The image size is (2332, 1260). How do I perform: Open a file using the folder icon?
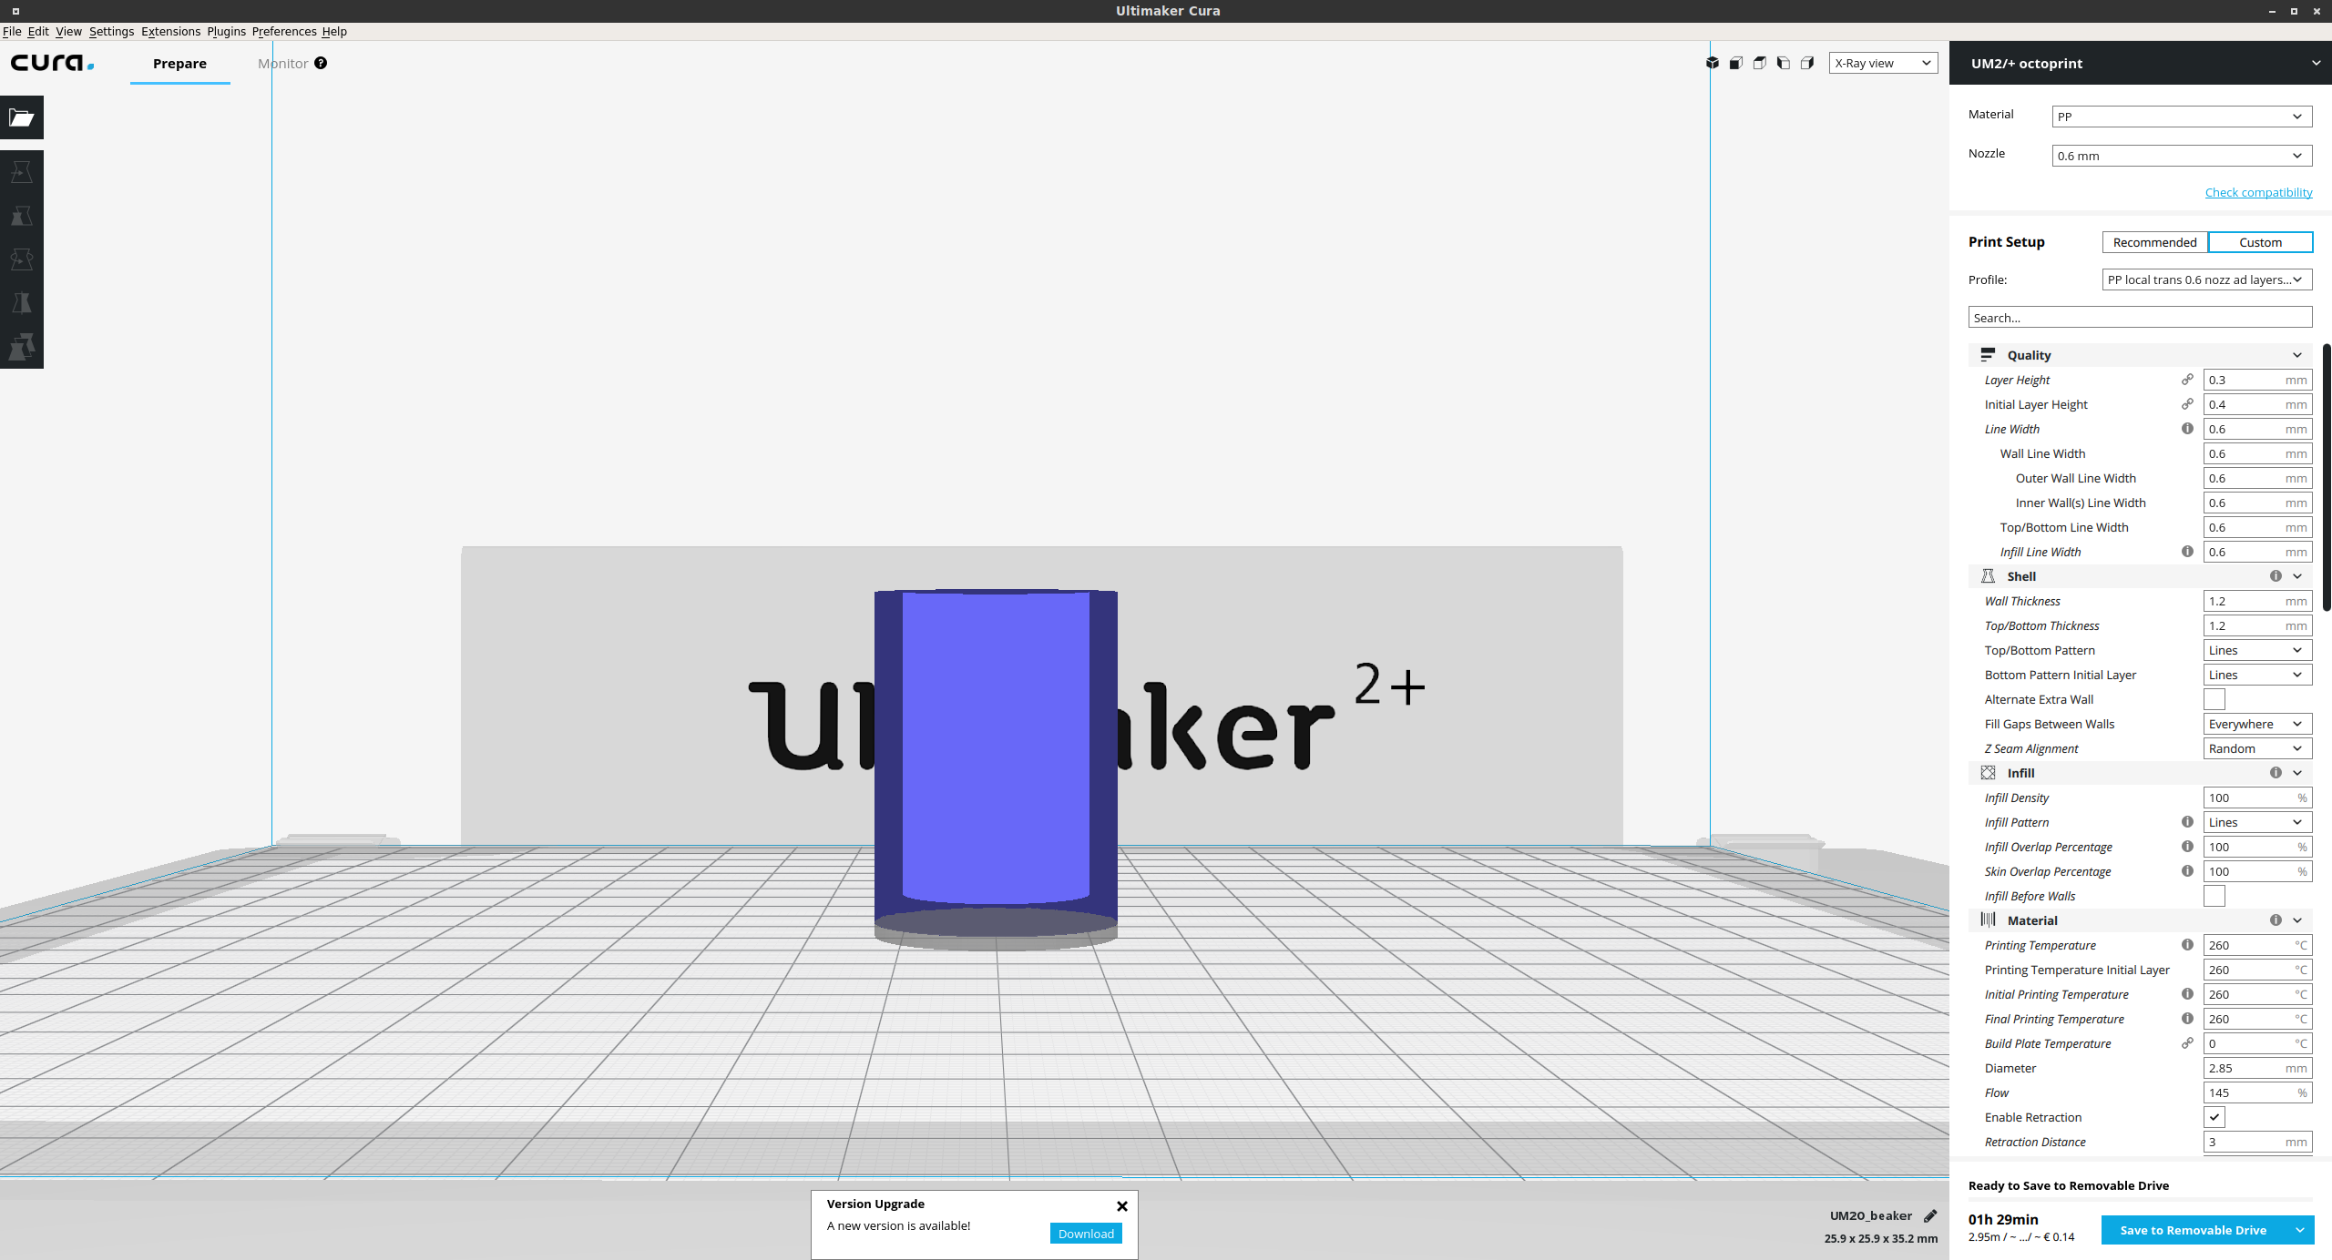click(22, 117)
